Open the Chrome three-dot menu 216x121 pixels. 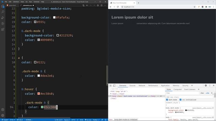click(x=214, y=7)
